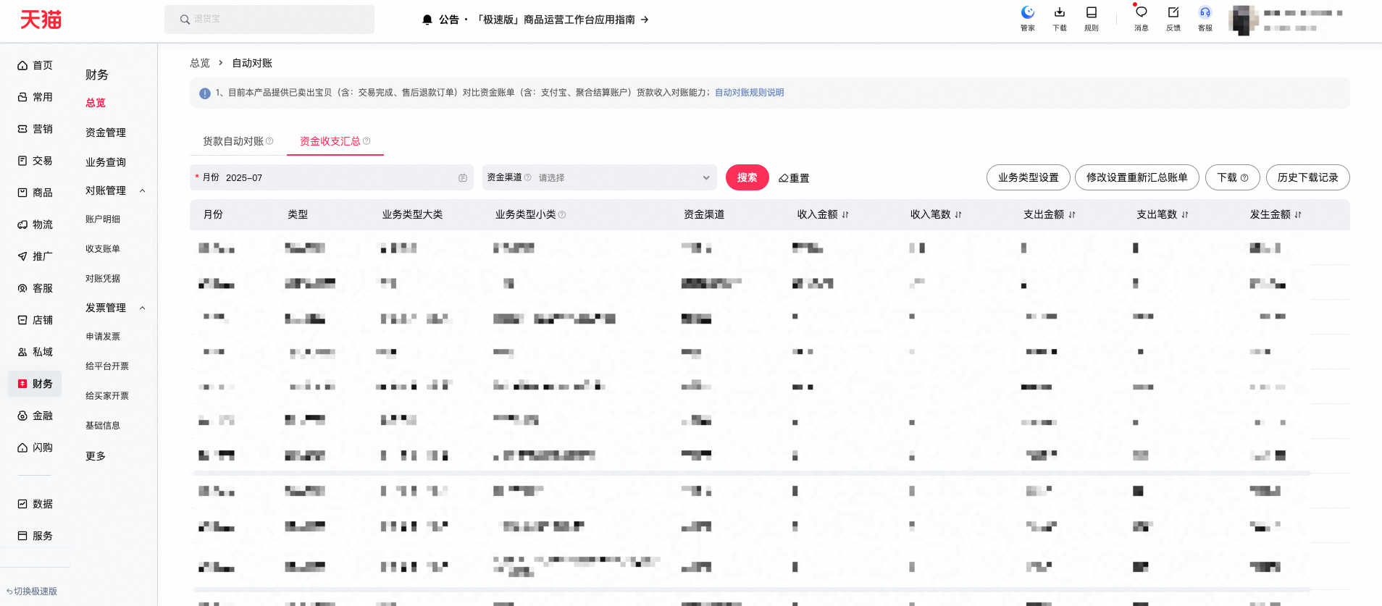1382x606 pixels.
Task: Open 常用 in left sidebar
Action: pos(35,97)
